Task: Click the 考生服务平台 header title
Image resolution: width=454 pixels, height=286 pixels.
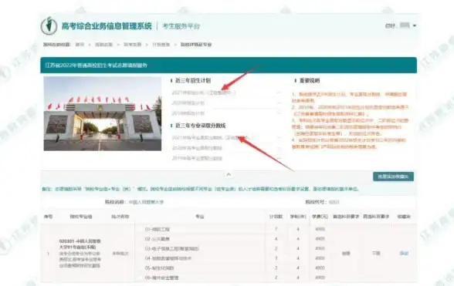Action: [x=181, y=26]
